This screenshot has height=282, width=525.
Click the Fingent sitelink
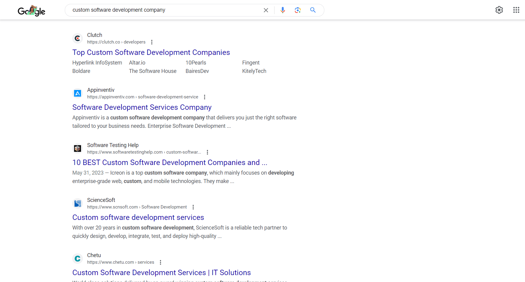tap(251, 63)
